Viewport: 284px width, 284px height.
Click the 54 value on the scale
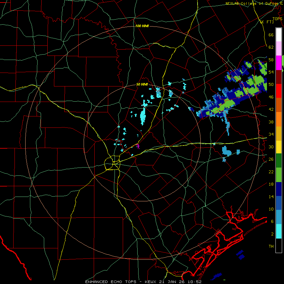tap(271, 72)
